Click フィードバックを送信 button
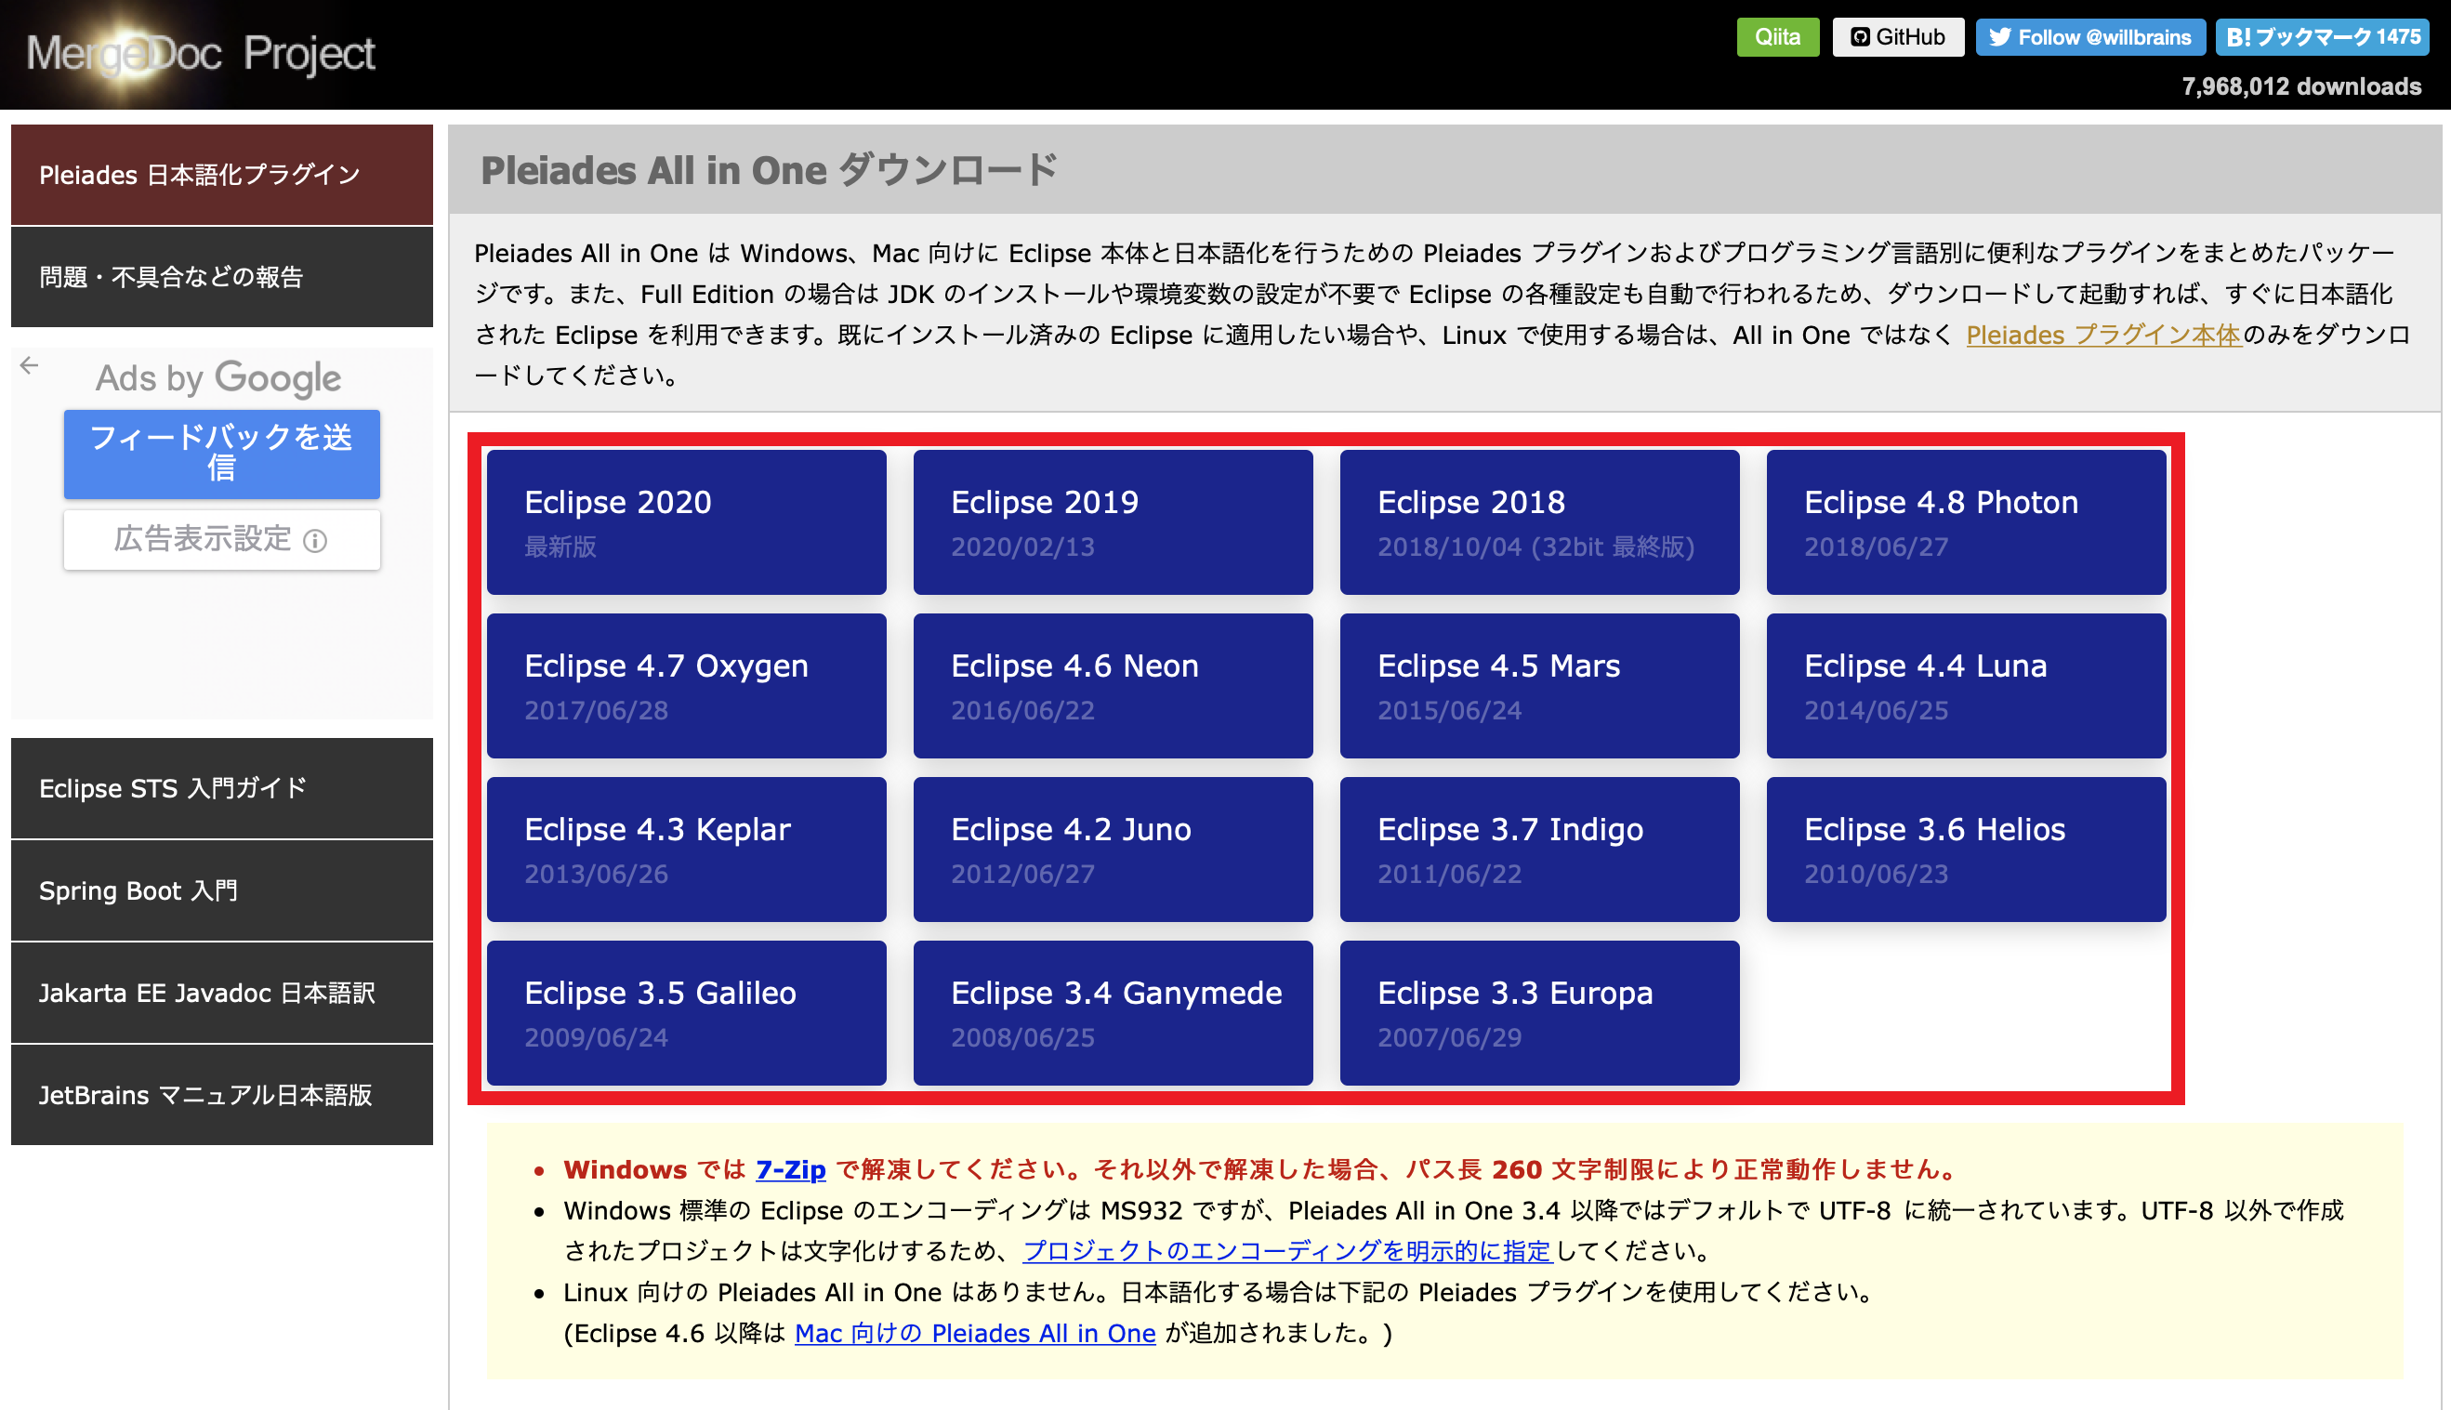This screenshot has height=1410, width=2451. point(222,454)
